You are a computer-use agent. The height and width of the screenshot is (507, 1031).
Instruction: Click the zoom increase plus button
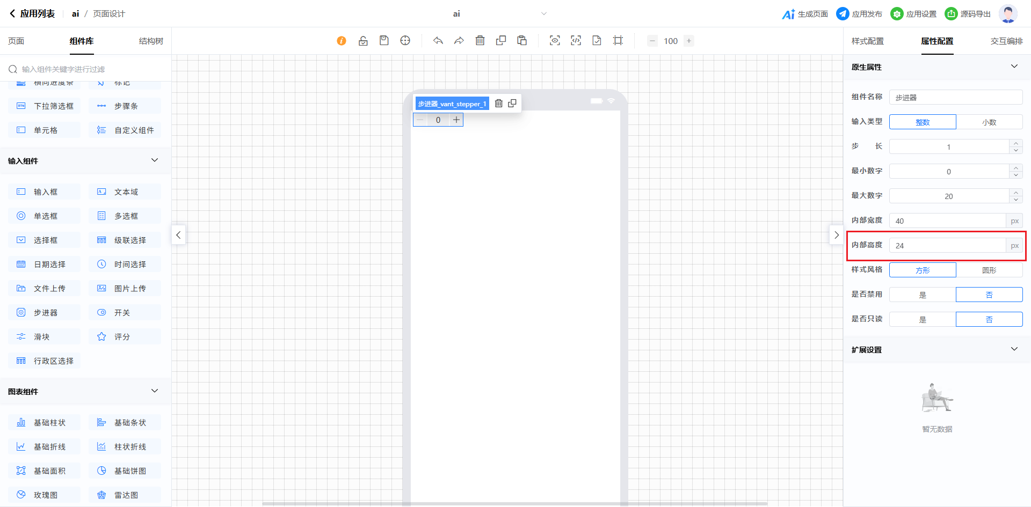[x=689, y=41]
